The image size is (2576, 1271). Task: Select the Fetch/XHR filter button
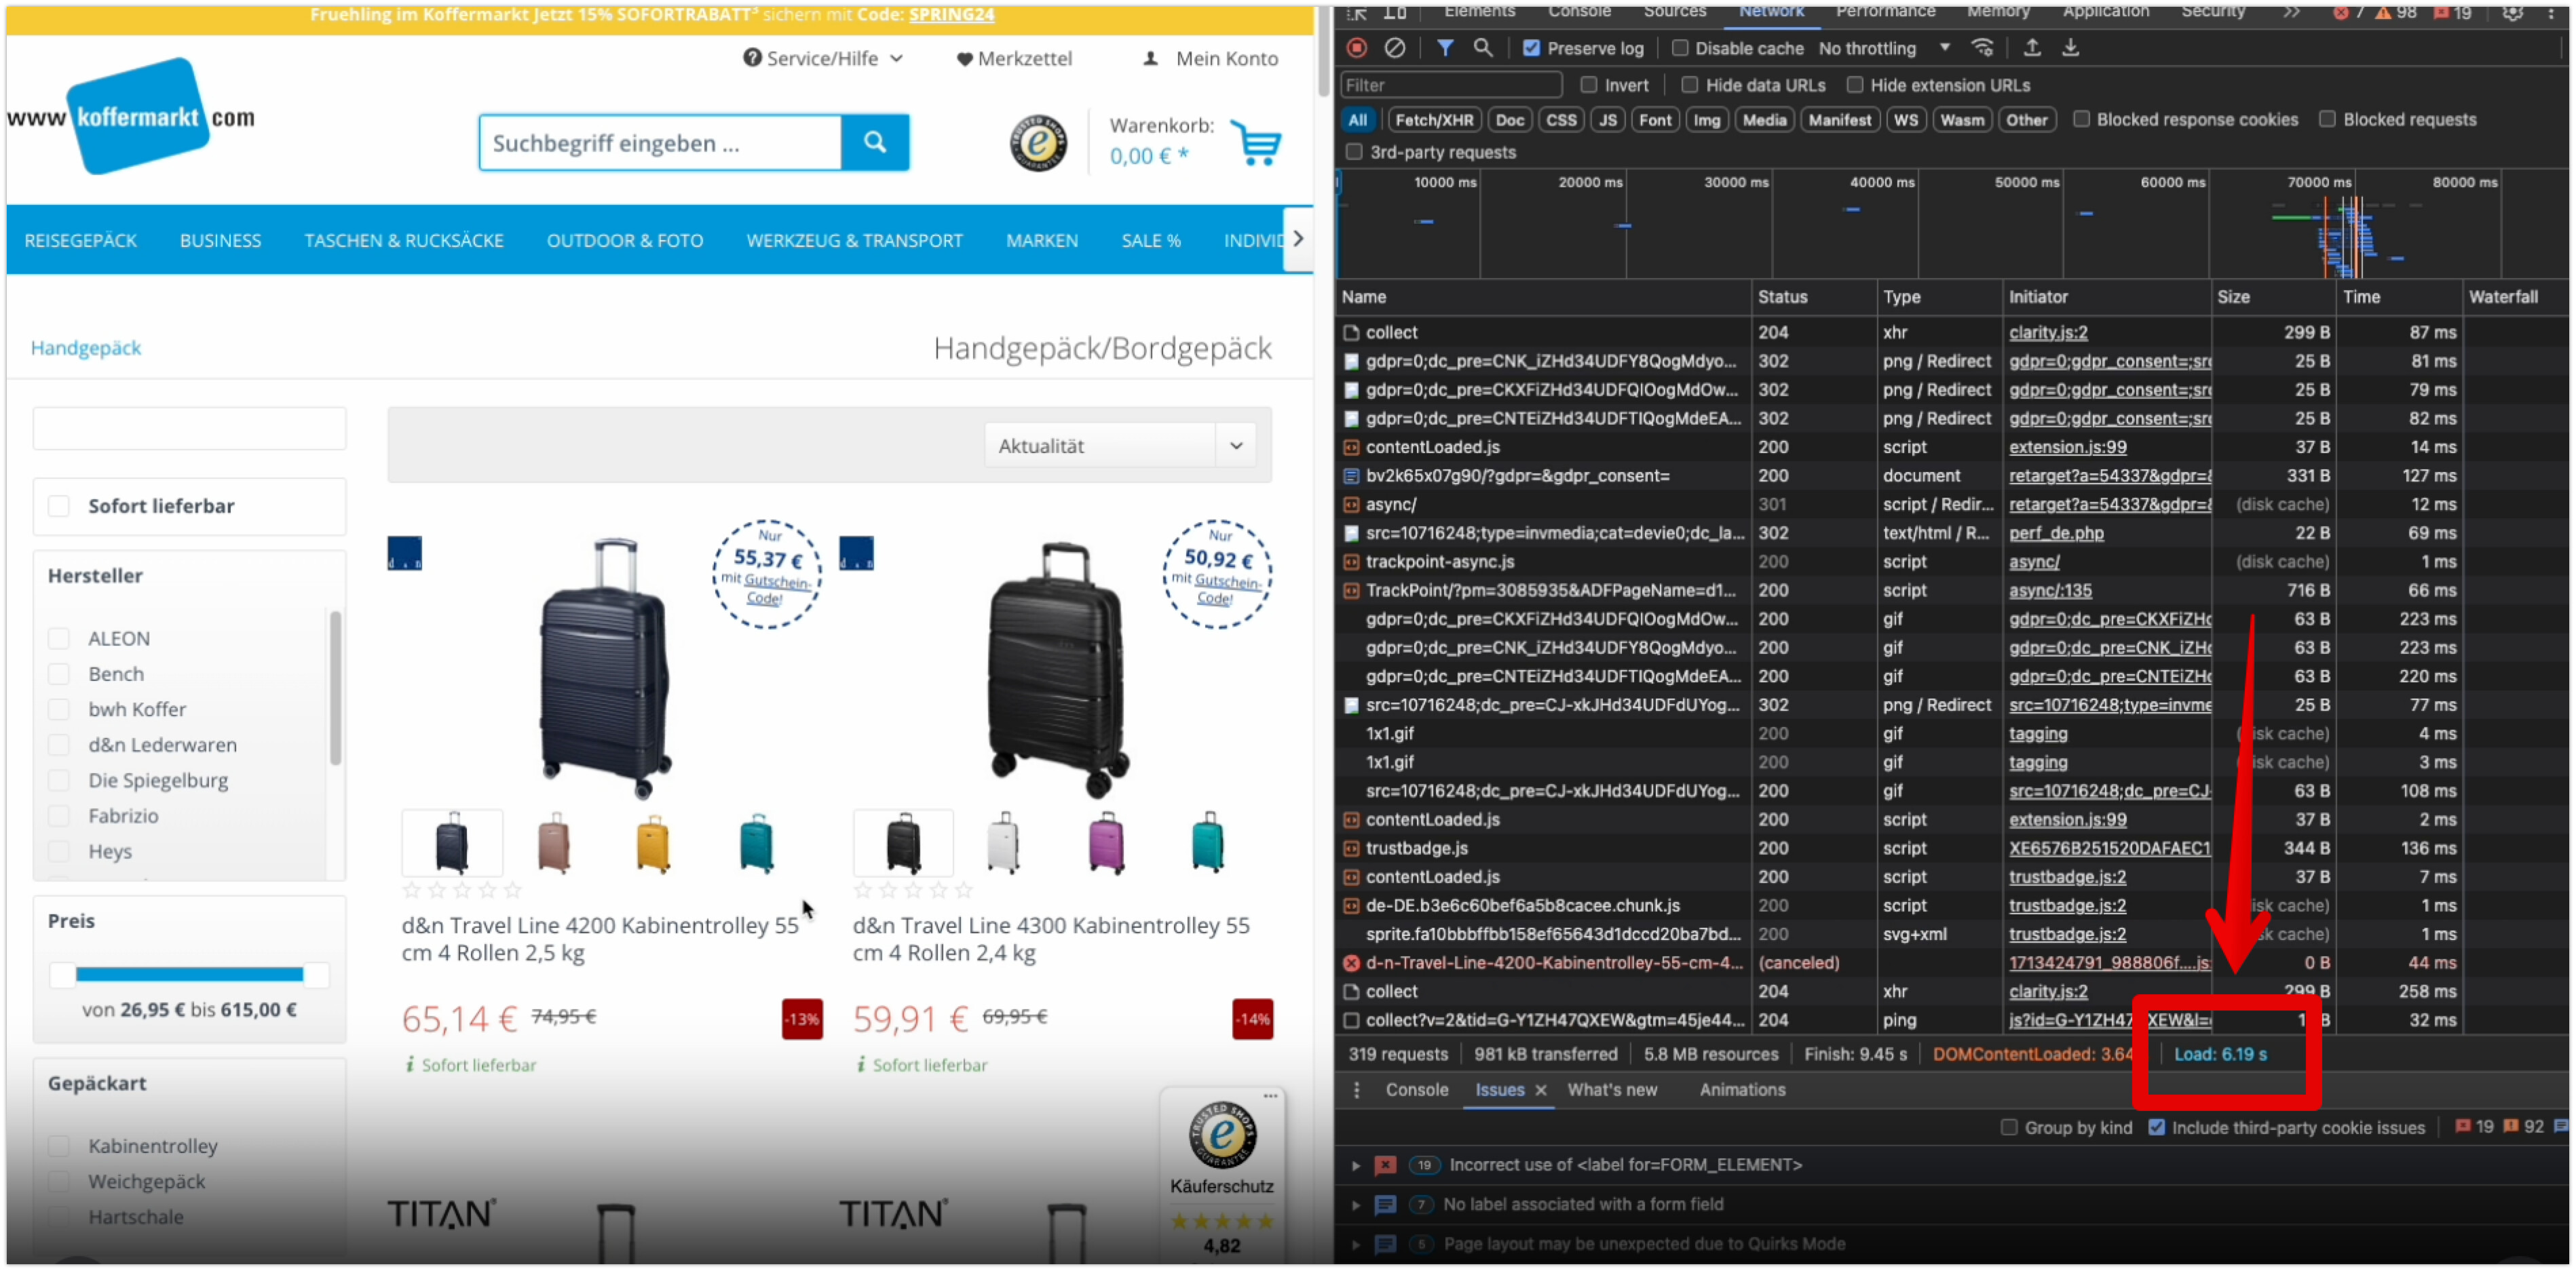pyautogui.click(x=1434, y=120)
